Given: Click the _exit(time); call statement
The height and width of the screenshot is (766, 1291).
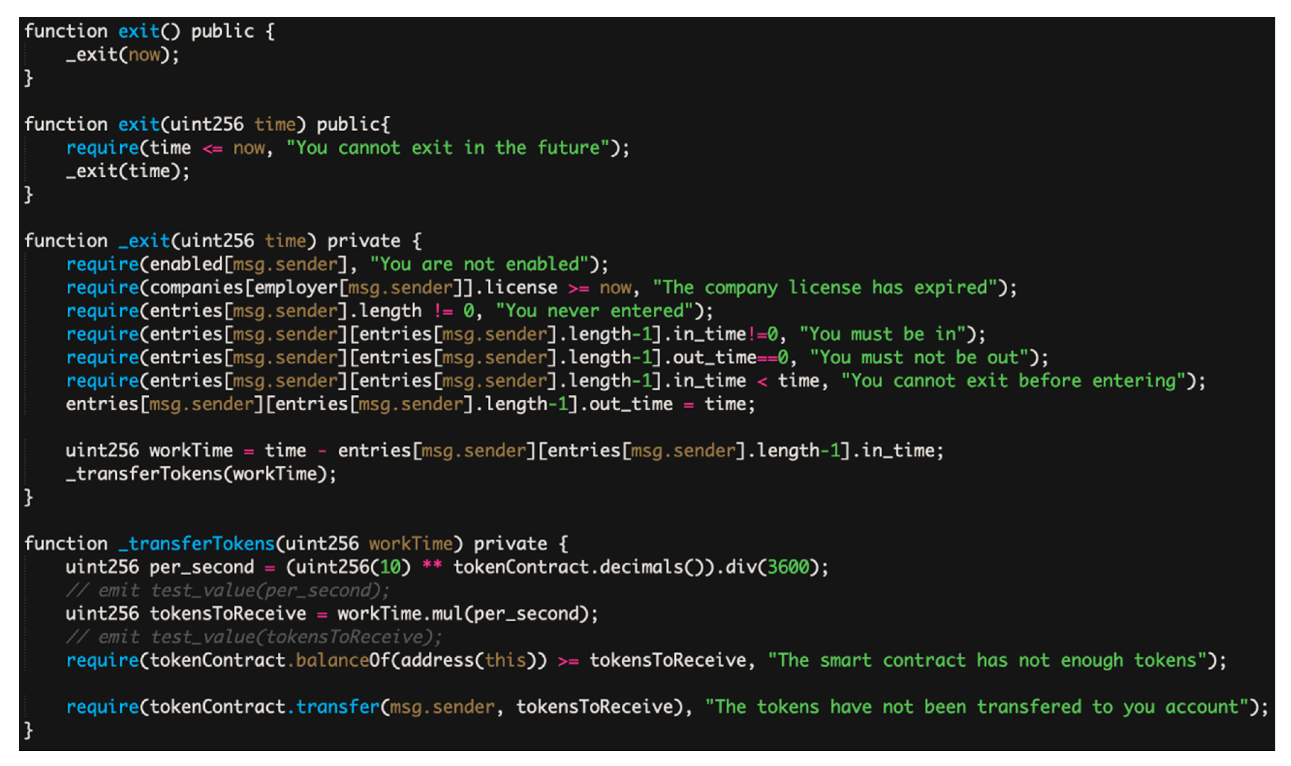Looking at the screenshot, I should pyautogui.click(x=127, y=171).
